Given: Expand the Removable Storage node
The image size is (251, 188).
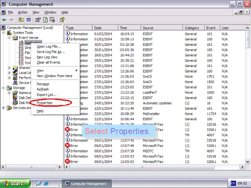Looking at the screenshot, I should (9, 93).
